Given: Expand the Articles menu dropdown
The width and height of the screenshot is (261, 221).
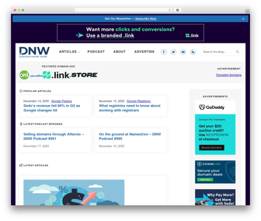Looking at the screenshot, I should click(69, 52).
